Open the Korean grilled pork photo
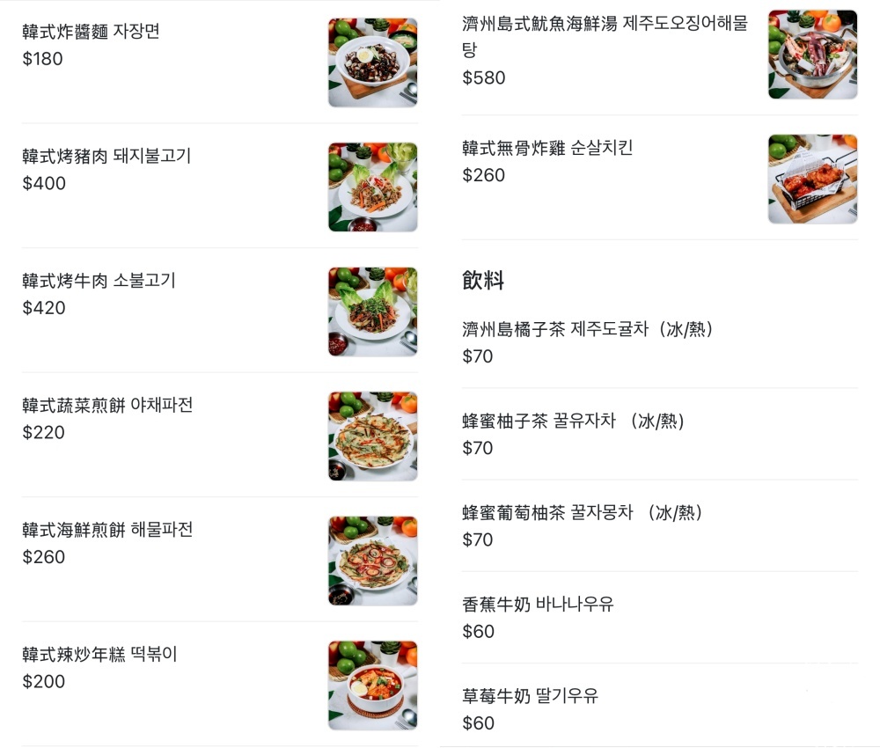880x748 pixels. (372, 187)
